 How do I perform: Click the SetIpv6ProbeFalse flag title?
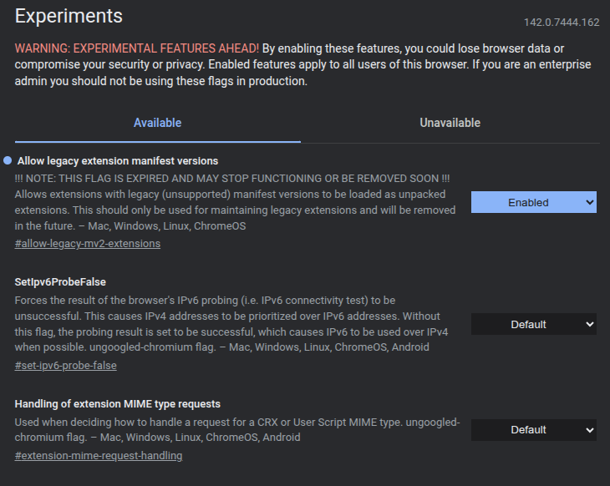point(60,282)
